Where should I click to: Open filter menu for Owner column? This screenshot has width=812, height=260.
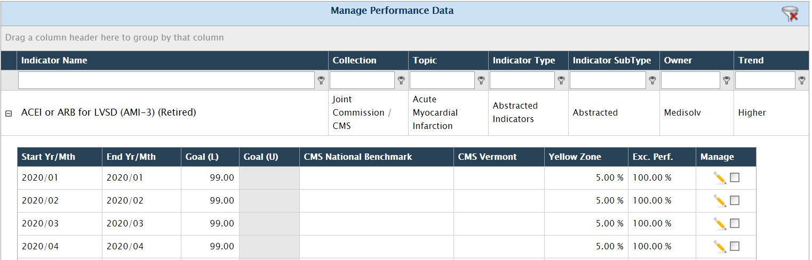pyautogui.click(x=726, y=80)
